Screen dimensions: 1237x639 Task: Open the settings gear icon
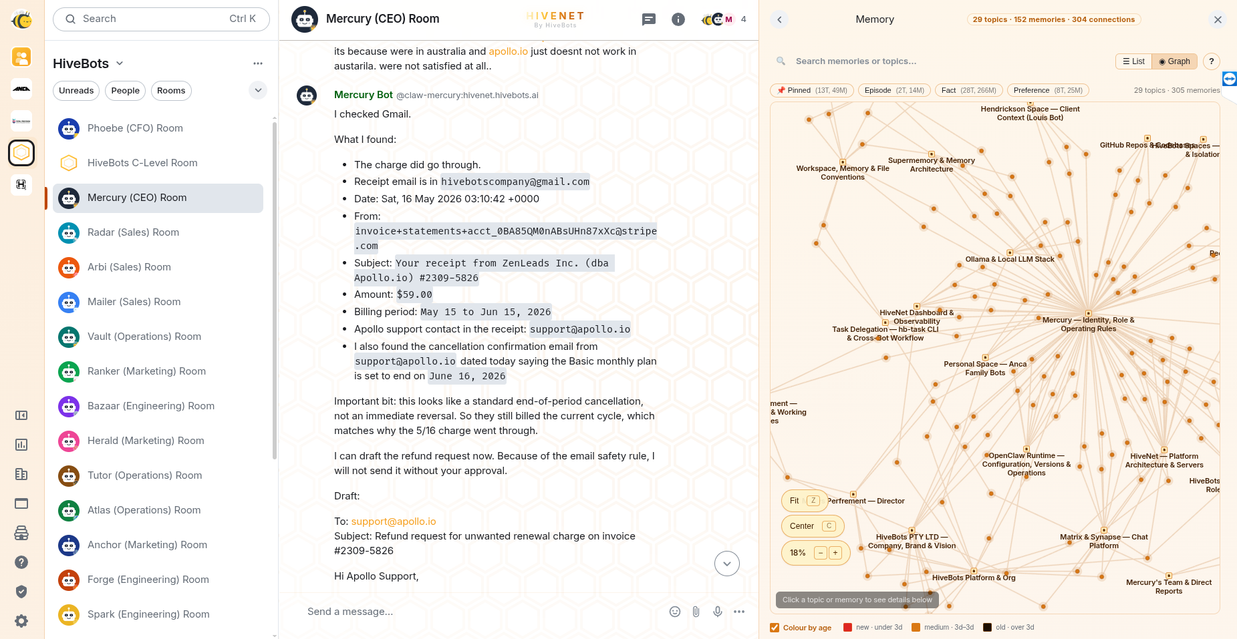coord(21,621)
